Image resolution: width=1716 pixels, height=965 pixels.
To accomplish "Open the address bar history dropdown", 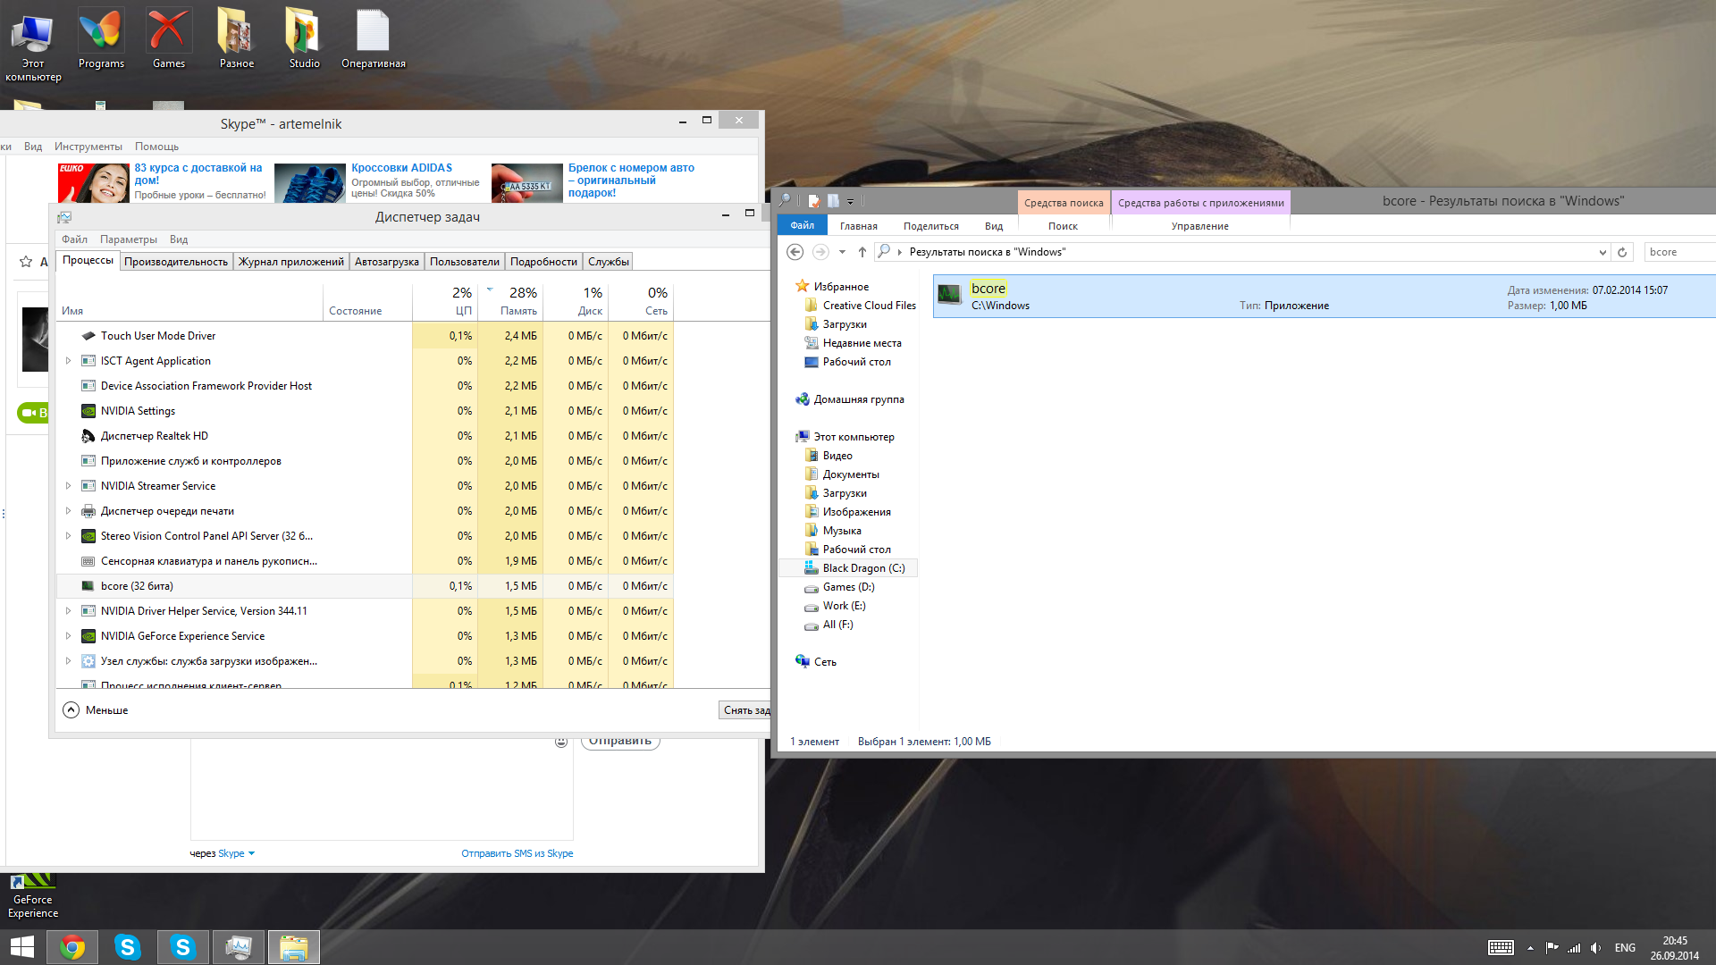I will [x=1602, y=252].
